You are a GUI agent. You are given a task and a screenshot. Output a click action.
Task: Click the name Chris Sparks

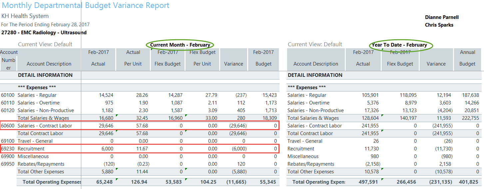point(439,25)
